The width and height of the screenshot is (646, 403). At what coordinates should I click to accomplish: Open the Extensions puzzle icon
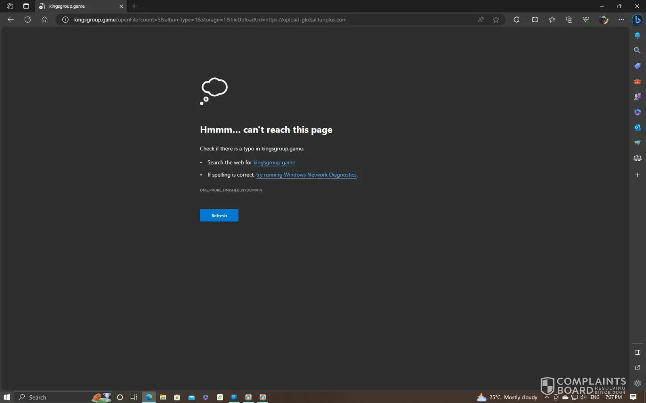coord(516,19)
